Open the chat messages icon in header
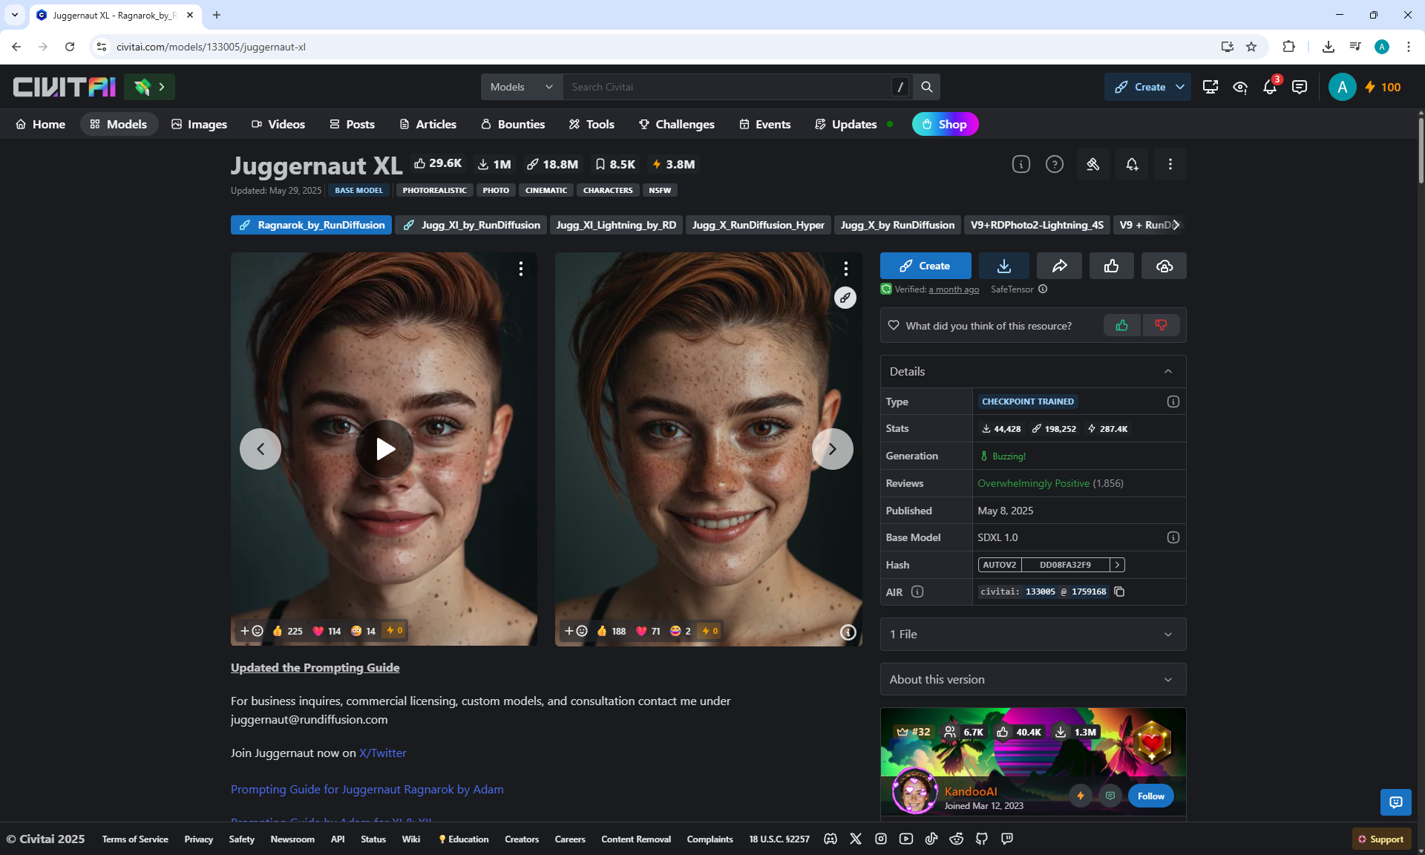This screenshot has width=1425, height=855. point(1299,88)
